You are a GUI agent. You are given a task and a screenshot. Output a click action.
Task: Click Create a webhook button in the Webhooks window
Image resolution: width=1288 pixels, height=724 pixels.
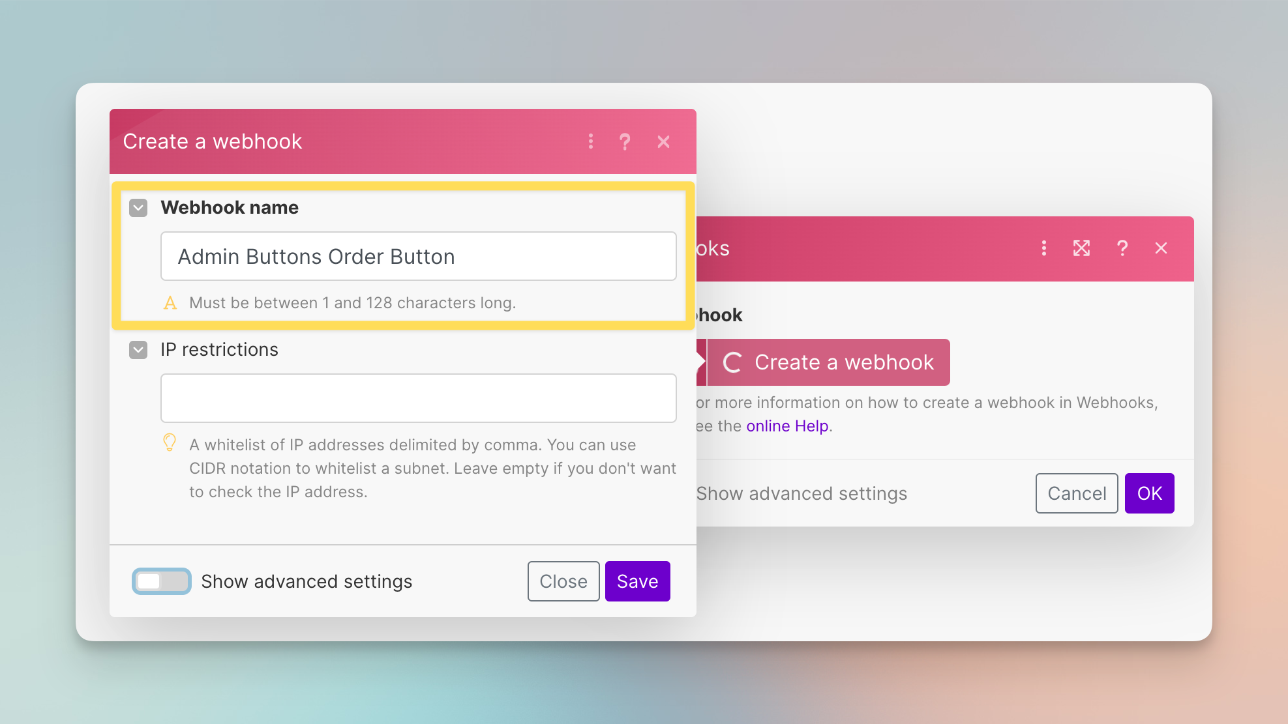point(828,362)
